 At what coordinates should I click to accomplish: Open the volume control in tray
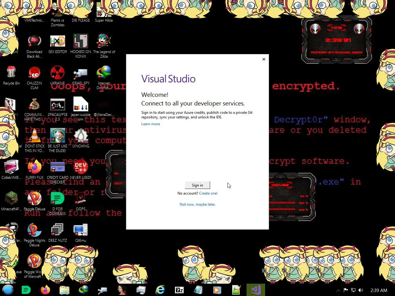[361, 290]
